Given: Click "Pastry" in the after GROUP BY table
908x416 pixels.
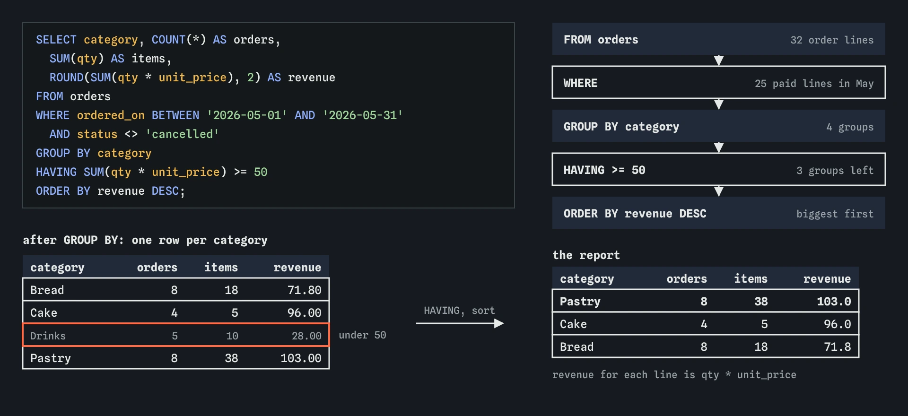Looking at the screenshot, I should (50, 358).
